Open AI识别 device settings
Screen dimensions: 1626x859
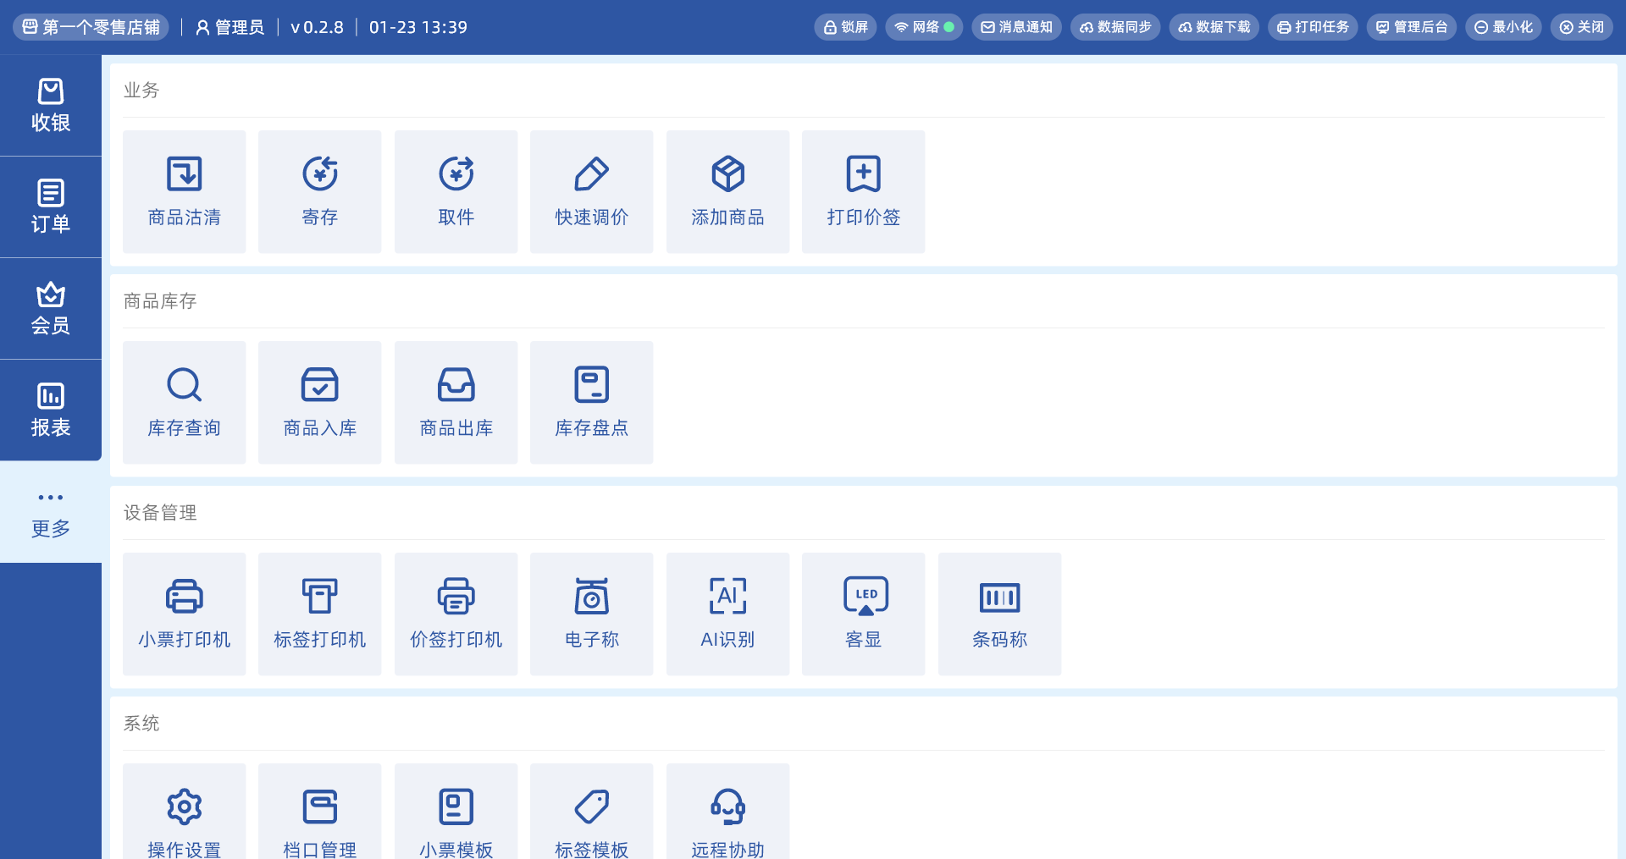[727, 614]
